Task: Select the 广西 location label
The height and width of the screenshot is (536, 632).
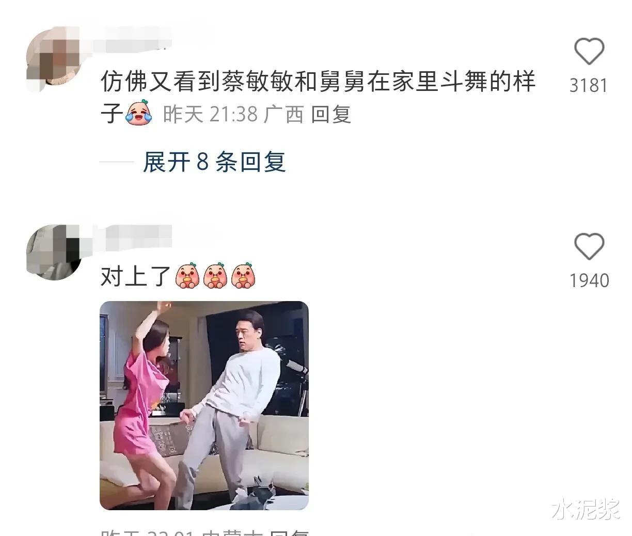Action: [283, 114]
